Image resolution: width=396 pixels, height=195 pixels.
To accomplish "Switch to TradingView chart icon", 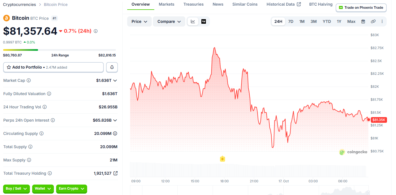I will [x=204, y=21].
